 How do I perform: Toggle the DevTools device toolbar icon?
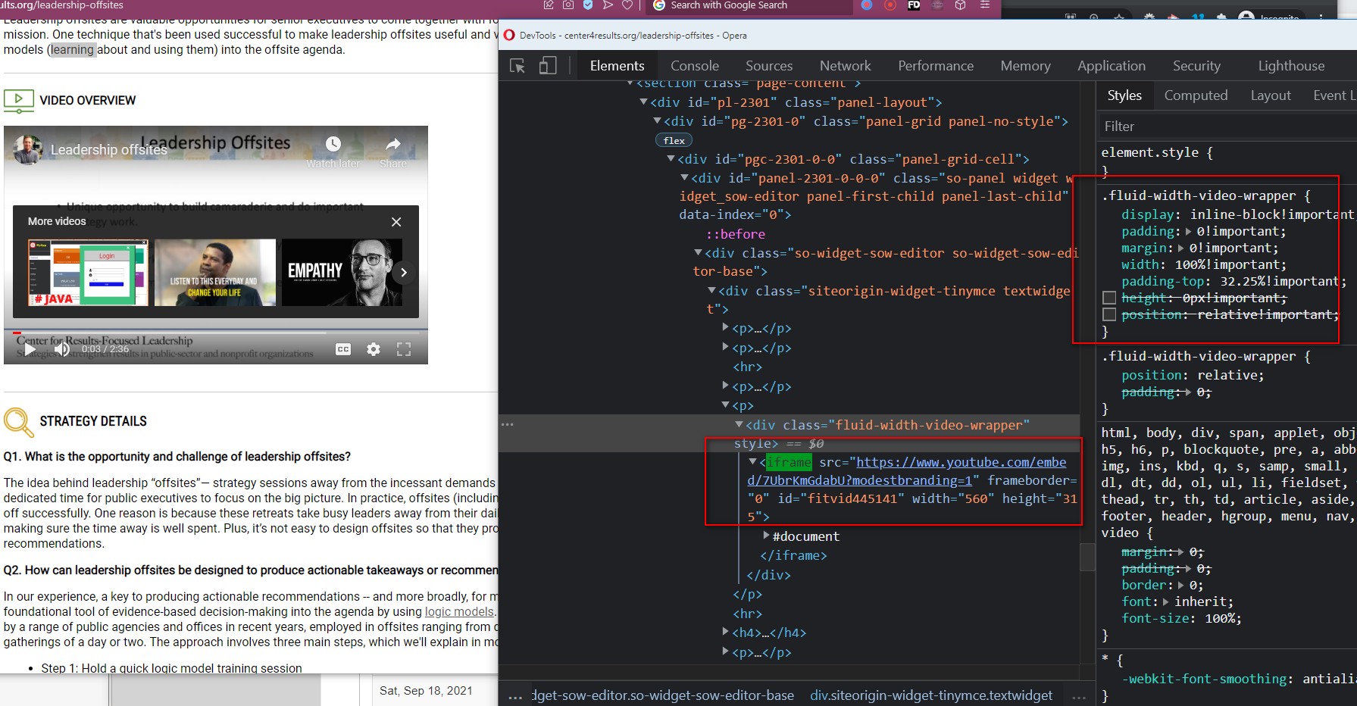(x=548, y=66)
